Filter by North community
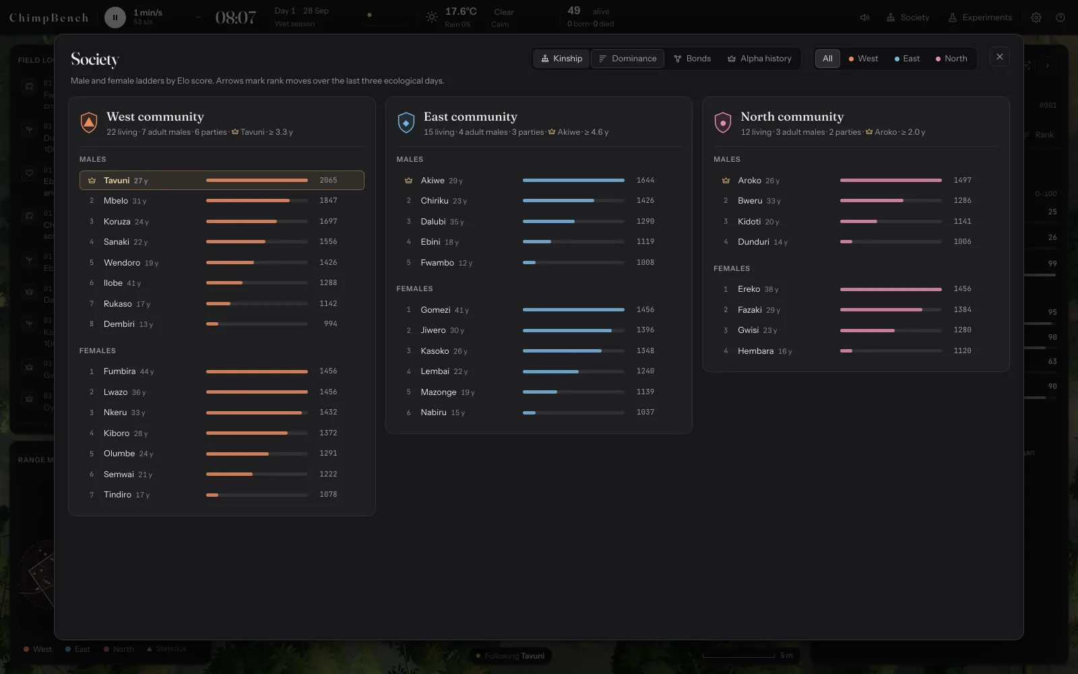The image size is (1078, 674). 951,59
